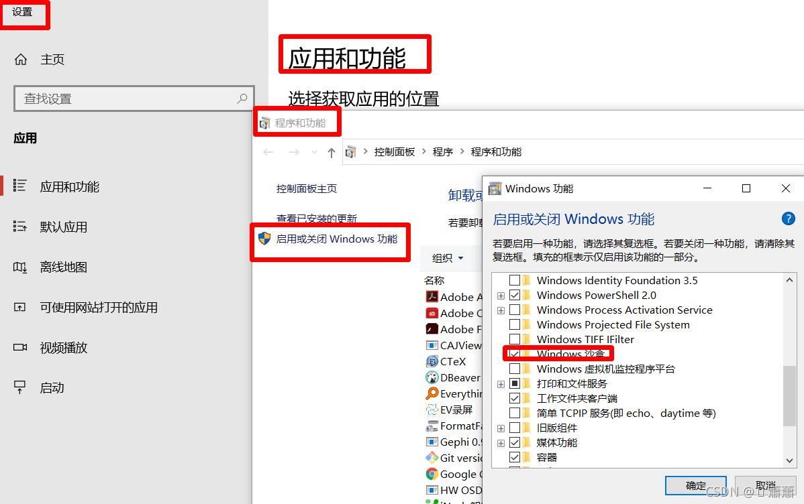
Task: Uncheck 工作文件夹客户端 checkbox
Action: [x=515, y=398]
